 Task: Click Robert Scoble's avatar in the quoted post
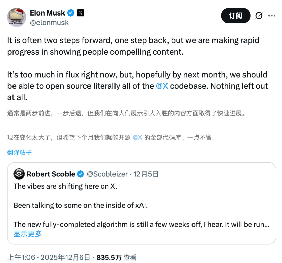(x=19, y=174)
